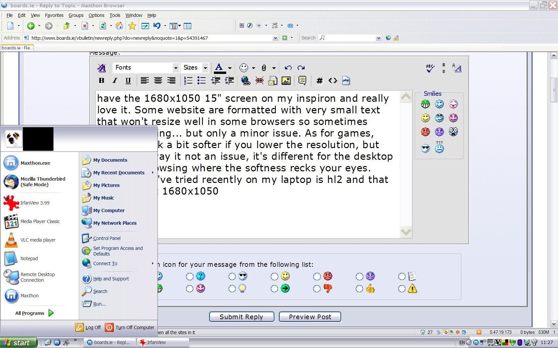Click Log Off in the Start menu
The image size is (558, 348).
tap(88, 327)
